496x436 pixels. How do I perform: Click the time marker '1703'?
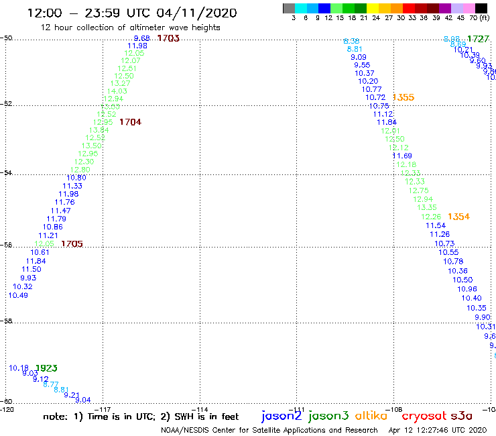[x=168, y=38]
